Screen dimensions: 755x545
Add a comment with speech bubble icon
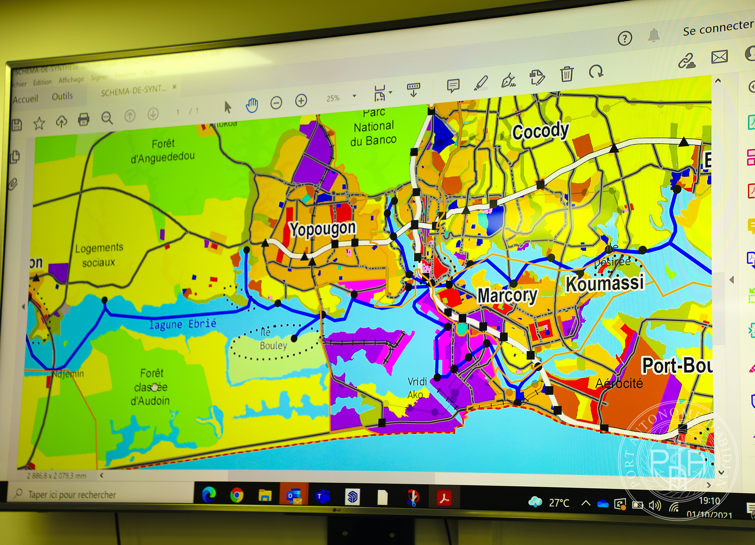point(453,86)
